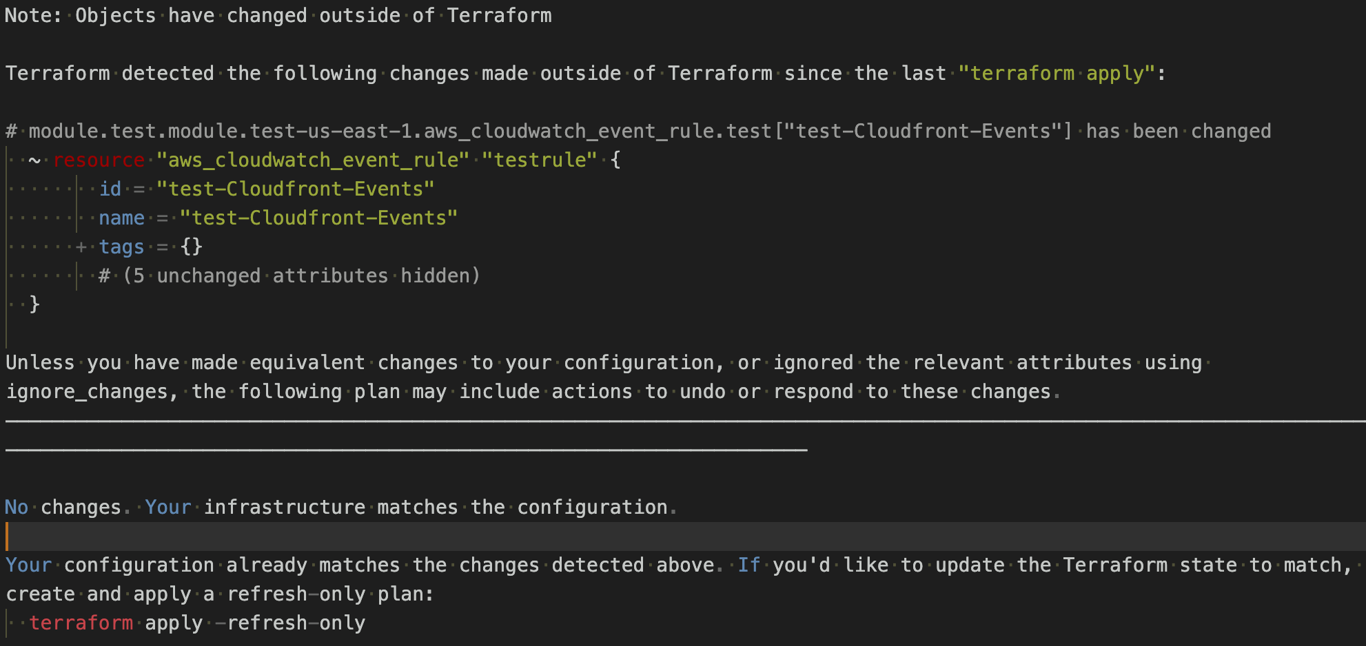Click the plus sign before tags
This screenshot has height=646, width=1366.
coord(81,247)
